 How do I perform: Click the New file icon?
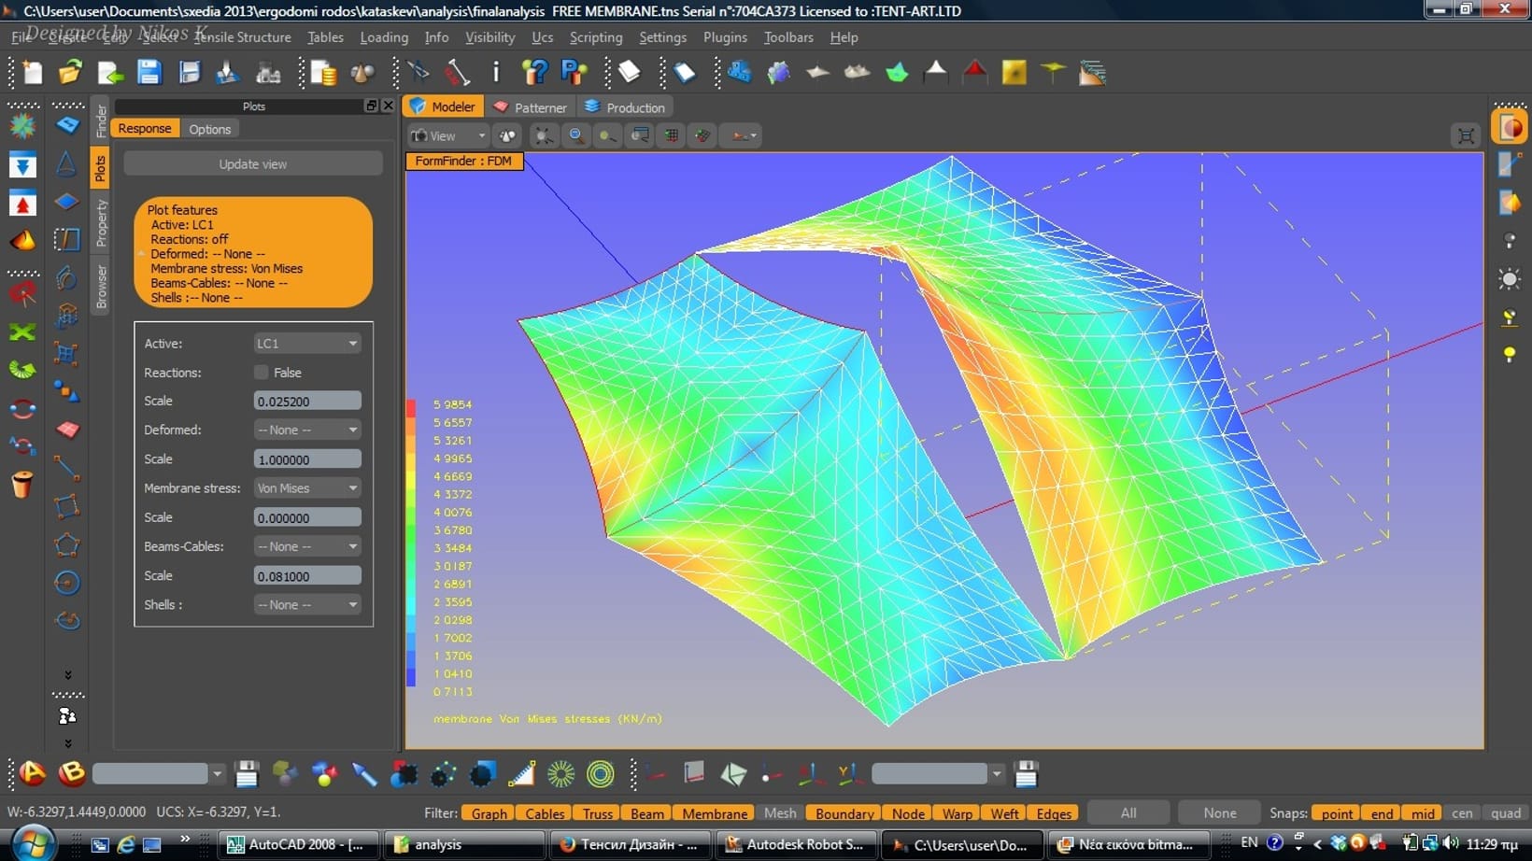pyautogui.click(x=32, y=72)
